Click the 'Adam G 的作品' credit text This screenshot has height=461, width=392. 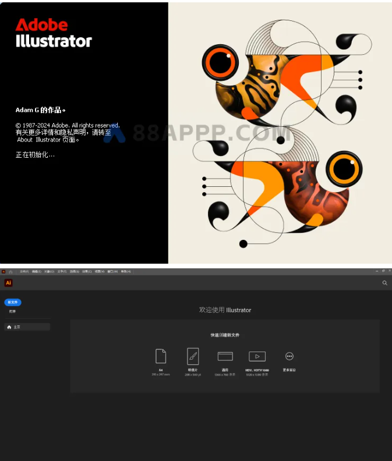pyautogui.click(x=41, y=110)
